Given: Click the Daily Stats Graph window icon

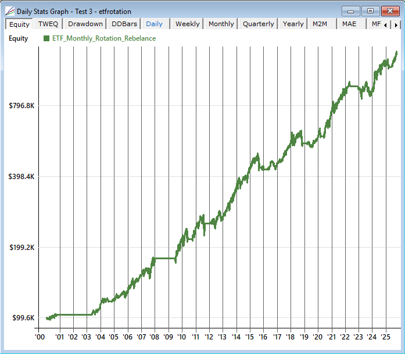Looking at the screenshot, I should pyautogui.click(x=10, y=11).
